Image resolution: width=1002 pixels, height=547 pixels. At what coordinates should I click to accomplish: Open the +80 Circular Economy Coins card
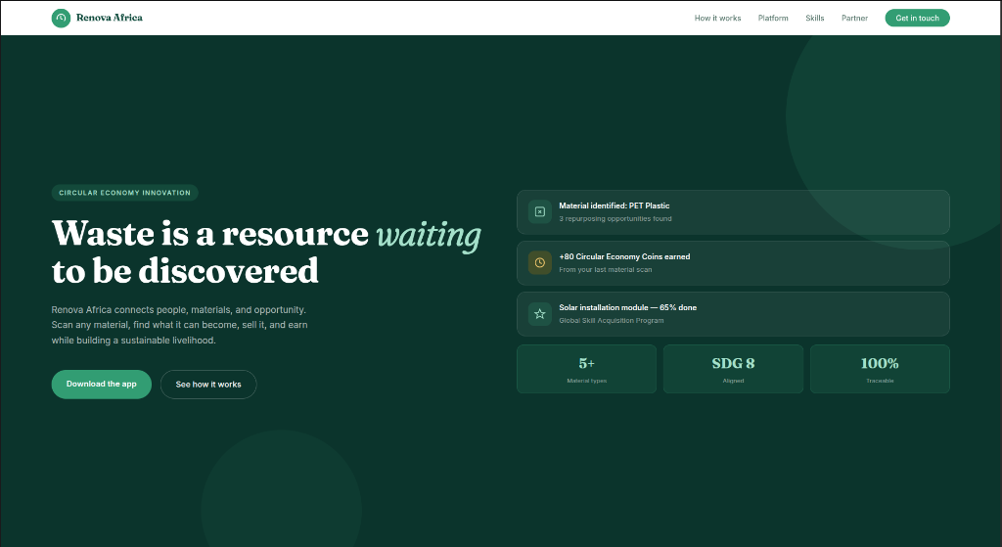tap(733, 263)
